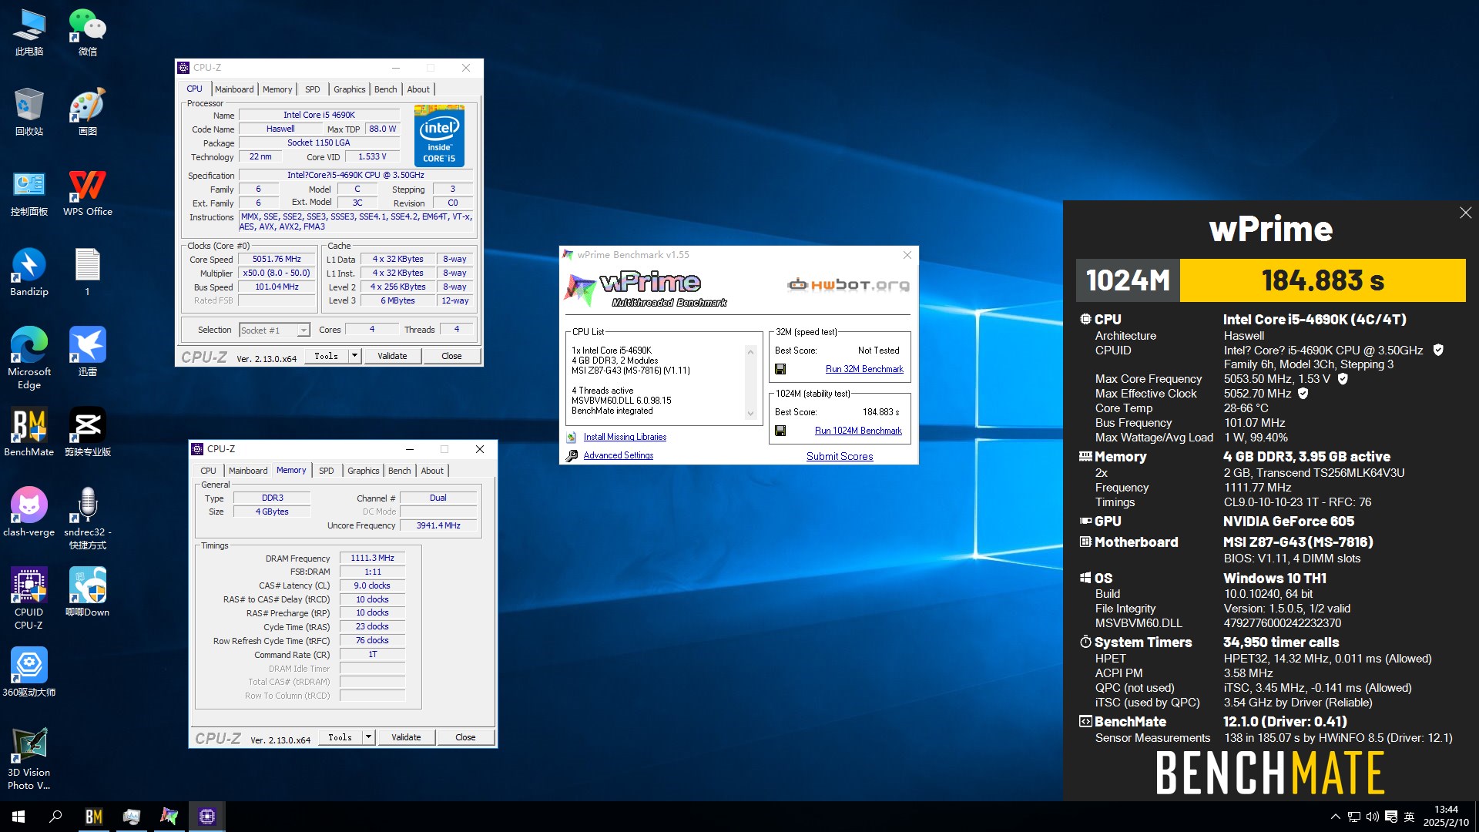The image size is (1479, 832).
Task: Click the save icon for 32M score
Action: pos(780,369)
